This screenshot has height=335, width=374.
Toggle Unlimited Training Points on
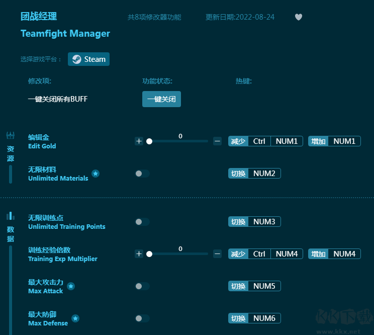pos(142,222)
